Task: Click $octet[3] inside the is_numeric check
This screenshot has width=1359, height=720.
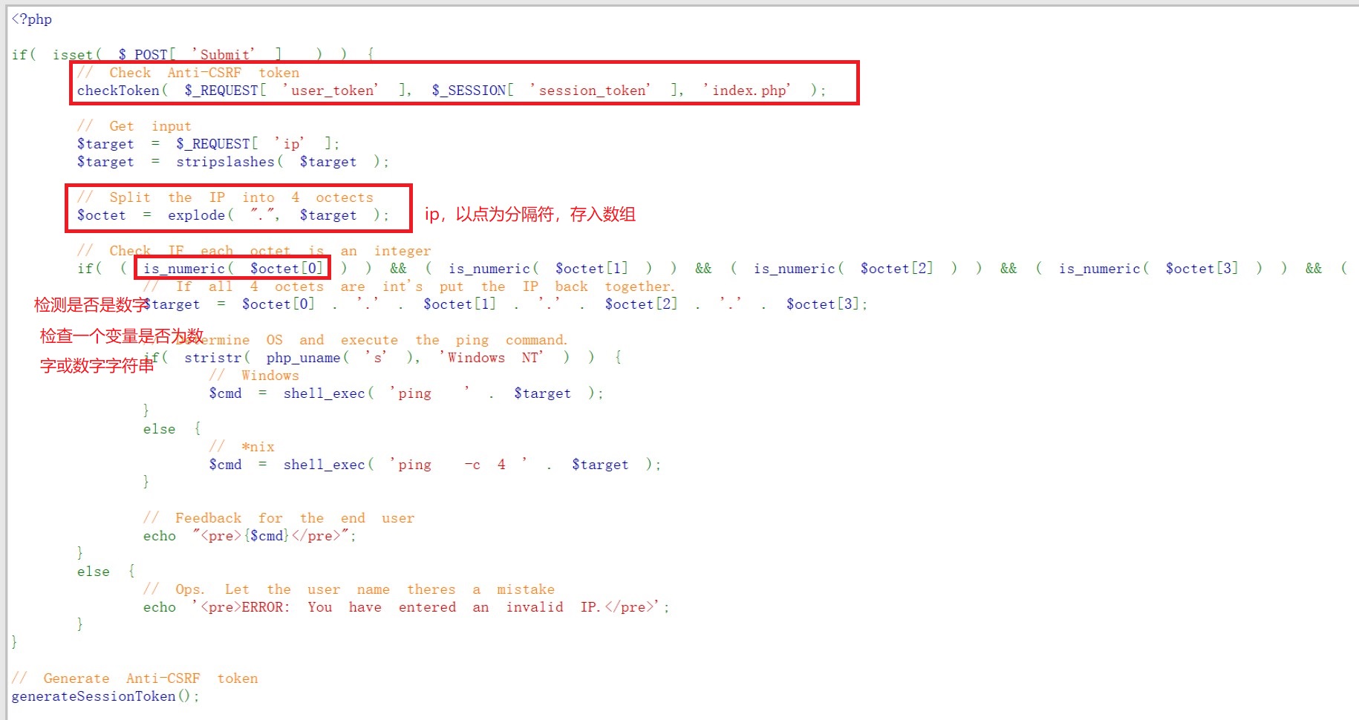Action: pyautogui.click(x=1202, y=269)
